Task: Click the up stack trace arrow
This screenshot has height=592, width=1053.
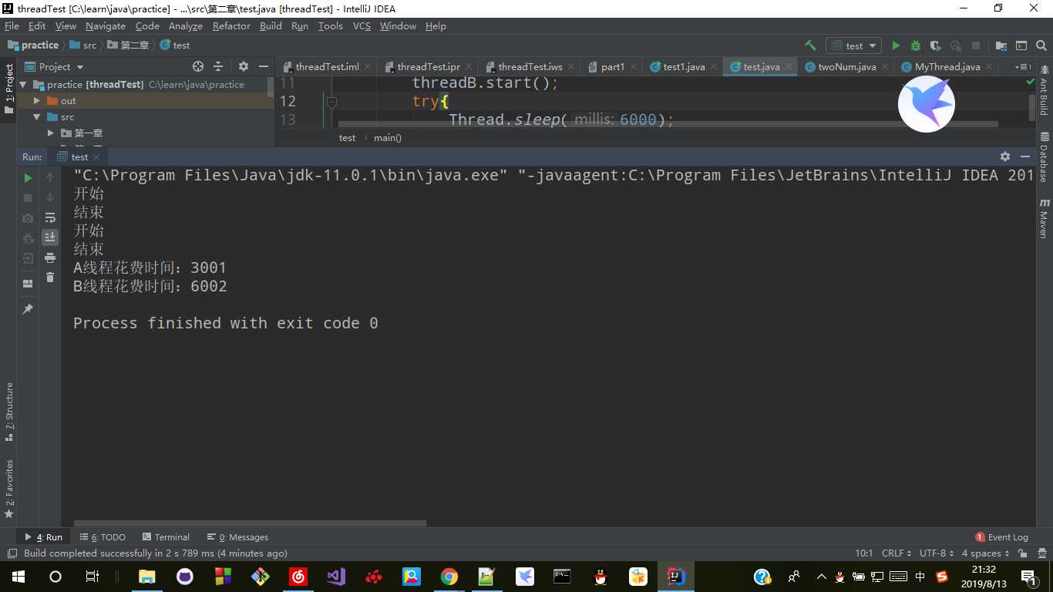Action: [x=50, y=178]
